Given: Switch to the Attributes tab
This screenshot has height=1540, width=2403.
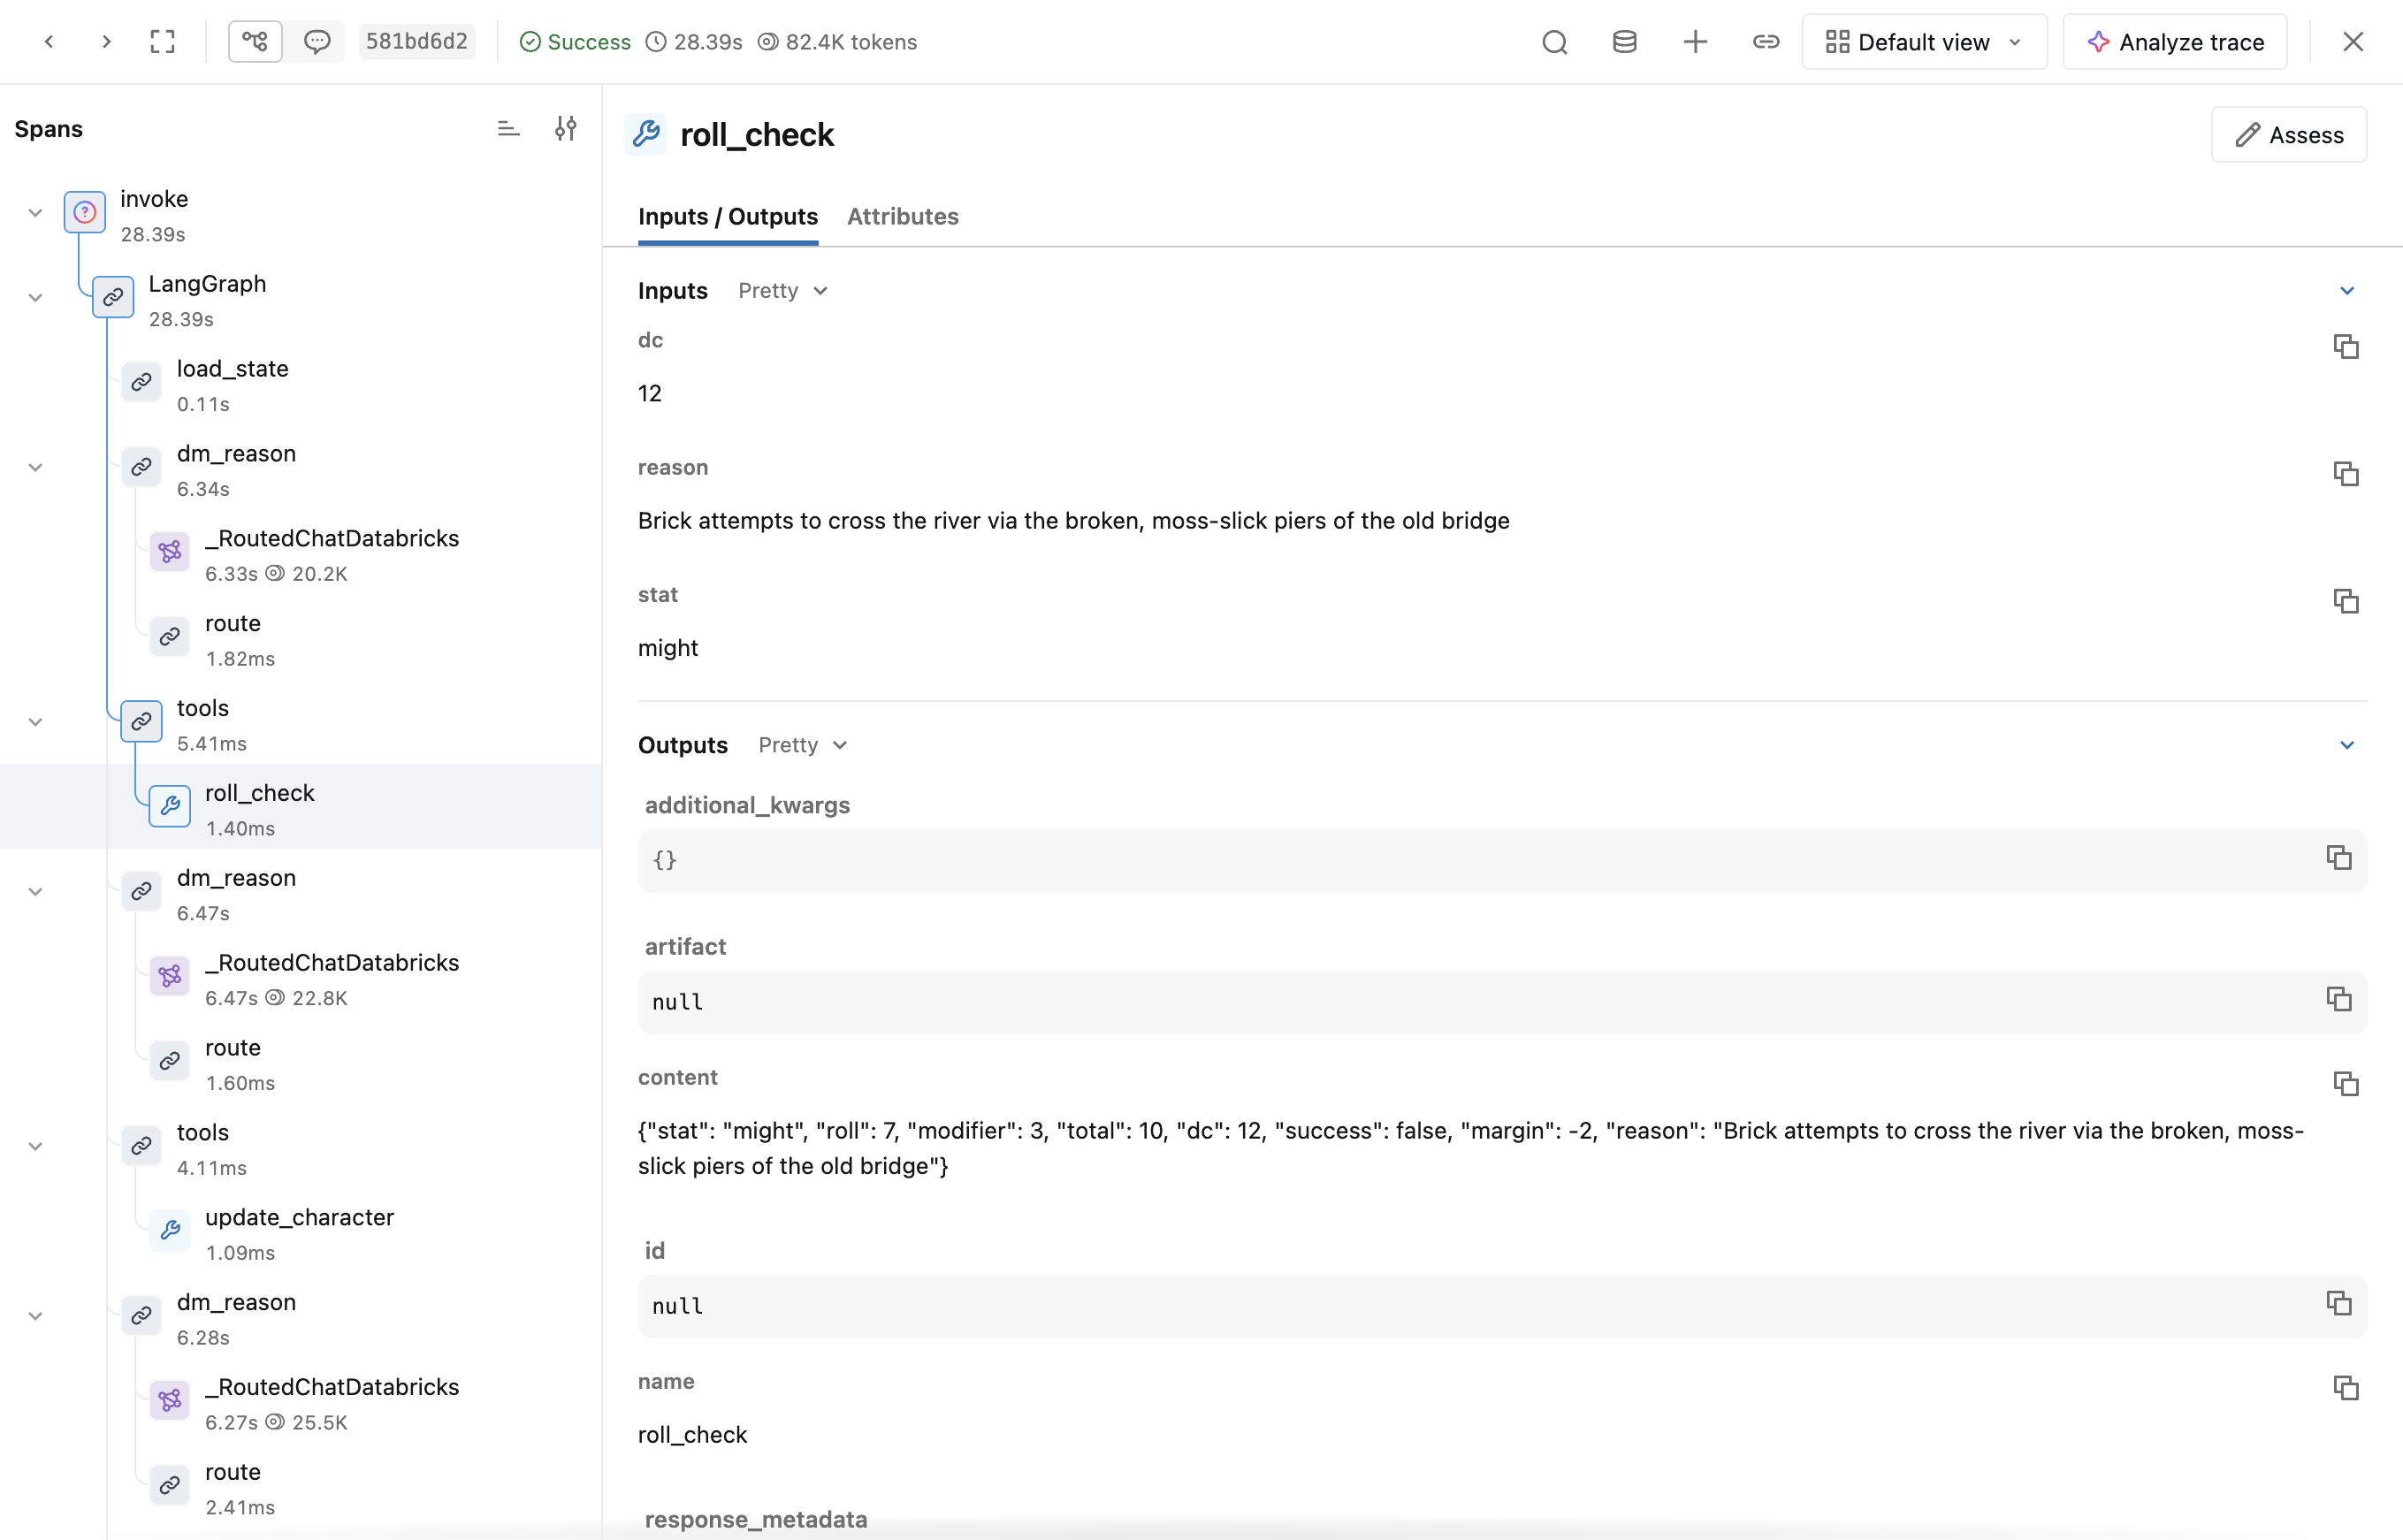Looking at the screenshot, I should (902, 216).
